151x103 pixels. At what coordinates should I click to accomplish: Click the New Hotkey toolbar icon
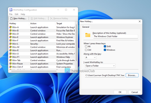pos(11,18)
